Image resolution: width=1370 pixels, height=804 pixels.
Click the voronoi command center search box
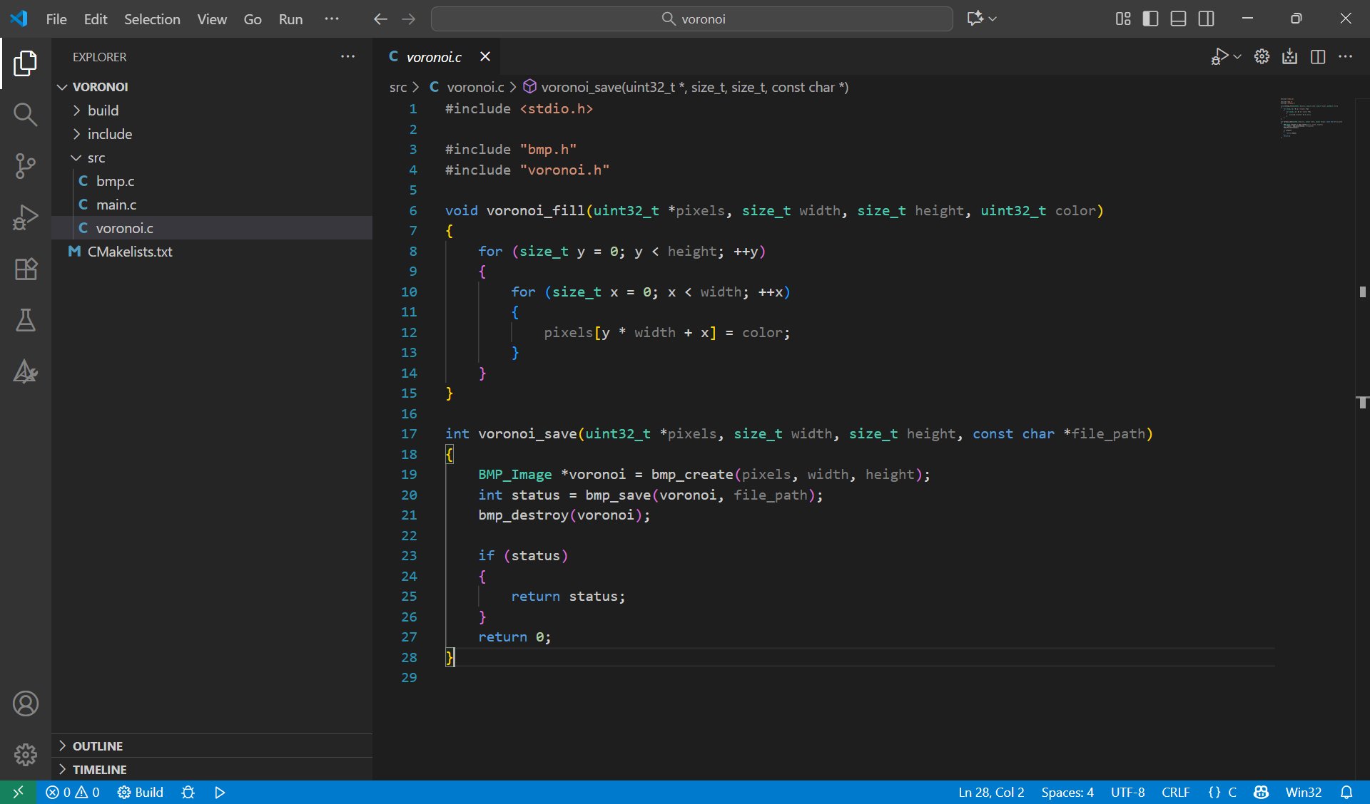click(692, 19)
